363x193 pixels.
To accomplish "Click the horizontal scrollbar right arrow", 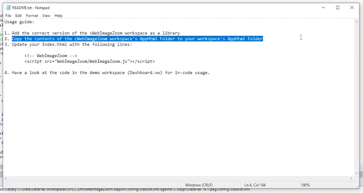I will [352, 178].
